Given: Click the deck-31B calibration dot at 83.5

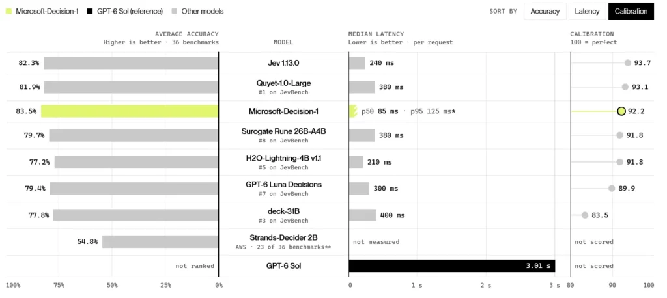Looking at the screenshot, I should [x=585, y=215].
